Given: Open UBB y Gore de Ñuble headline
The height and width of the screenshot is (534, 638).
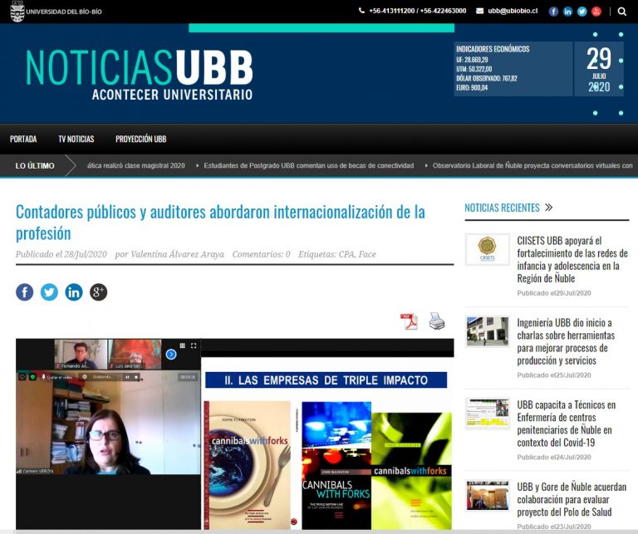Looking at the screenshot, I should [x=572, y=499].
